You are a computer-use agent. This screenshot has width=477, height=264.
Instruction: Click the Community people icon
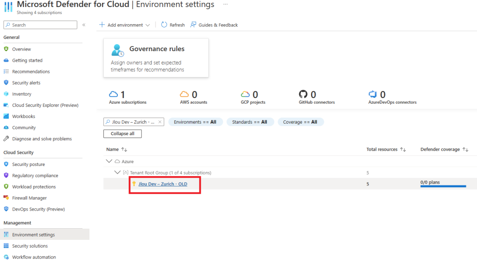tap(6, 127)
